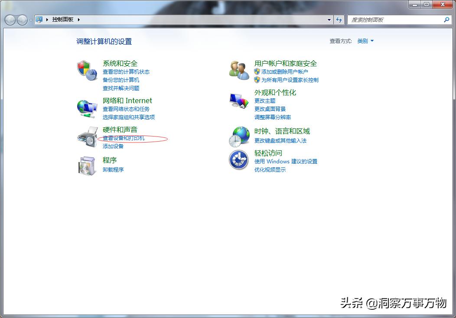
Task: Click the 外观和个性化 category icon
Action: 239,100
